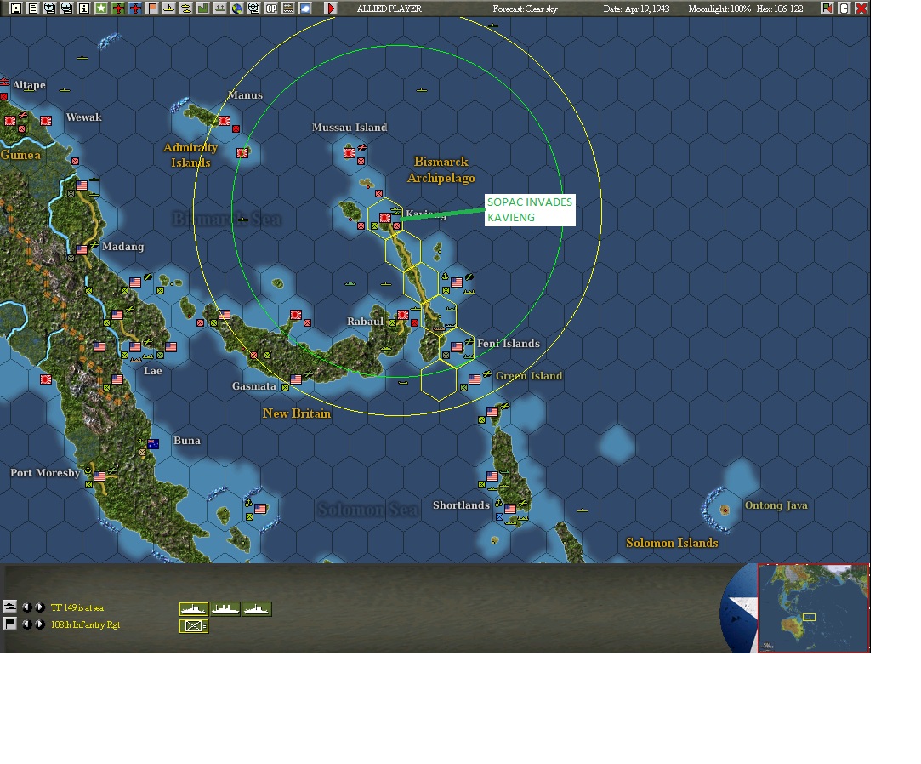
Task: Click the 'Lae' map label
Action: click(x=153, y=371)
